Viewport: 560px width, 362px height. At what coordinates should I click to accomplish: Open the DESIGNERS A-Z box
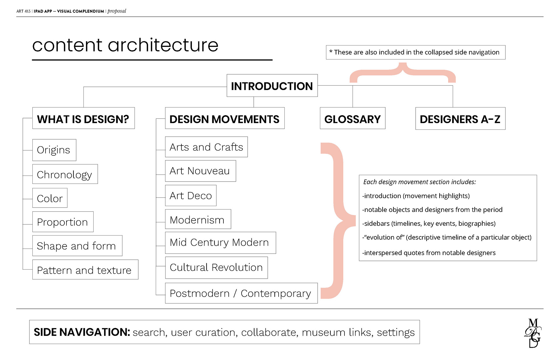(x=460, y=119)
